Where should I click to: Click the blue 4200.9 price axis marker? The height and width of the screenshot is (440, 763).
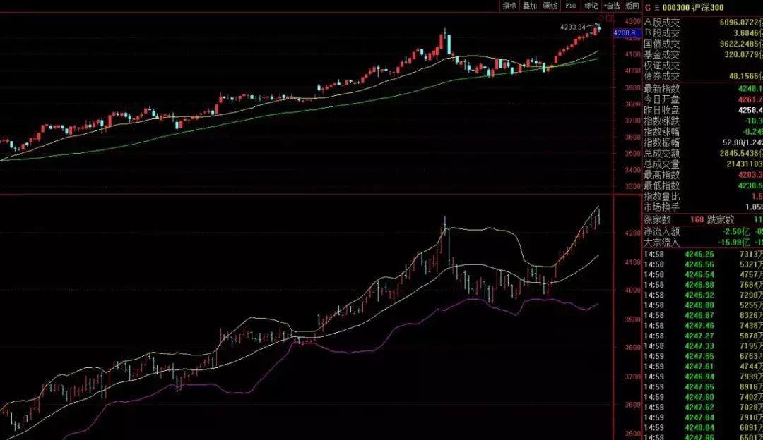626,32
